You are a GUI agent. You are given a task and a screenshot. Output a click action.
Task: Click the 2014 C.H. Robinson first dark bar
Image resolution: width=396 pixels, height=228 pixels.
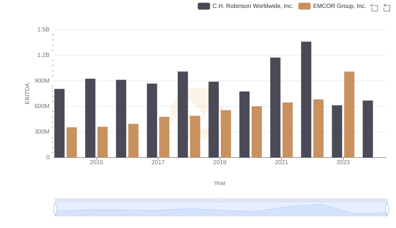coord(59,123)
